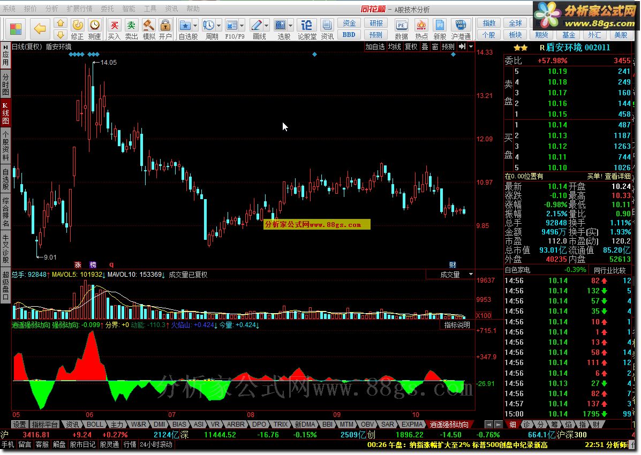Click the yellow down arrow icon
The height and width of the screenshot is (455, 641).
coord(61,34)
